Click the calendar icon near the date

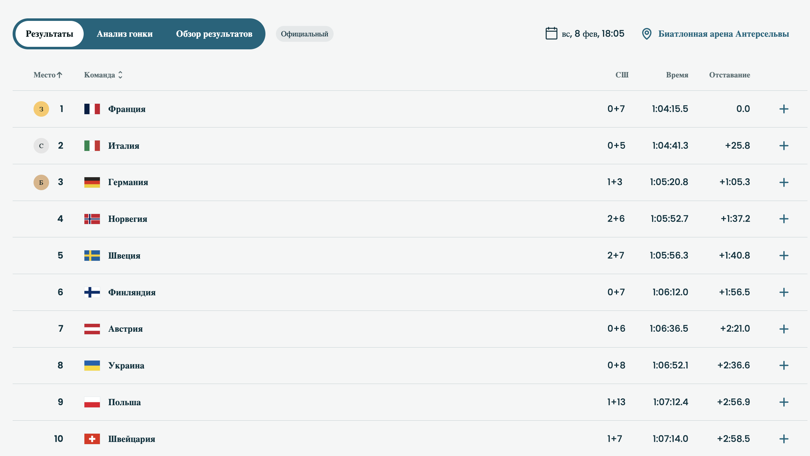coord(551,33)
